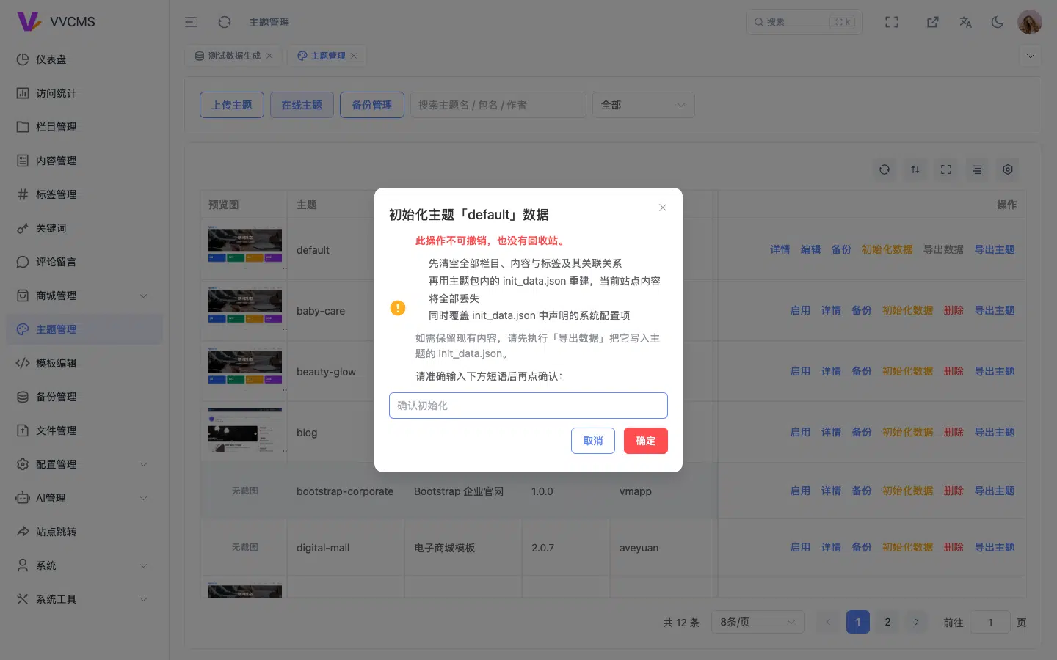Open the 全部 filter dropdown
Image resolution: width=1057 pixels, height=660 pixels.
coord(643,105)
